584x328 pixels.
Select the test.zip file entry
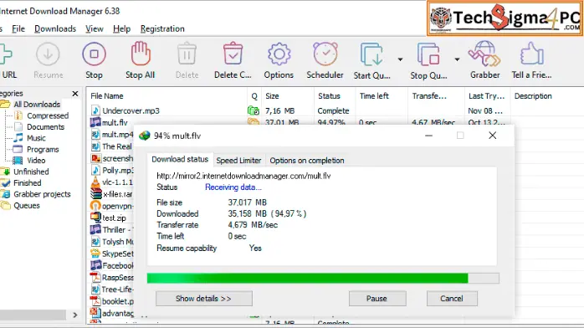click(x=114, y=218)
